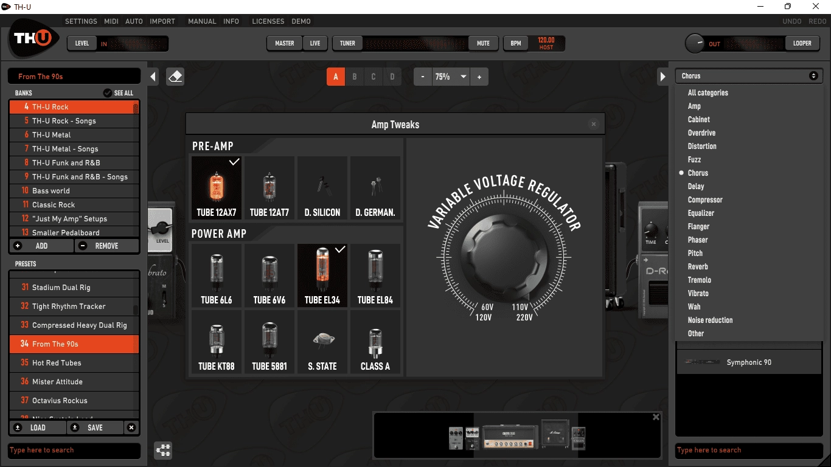
Task: Choose the D. SILICON diode pre-amp
Action: coord(322,188)
